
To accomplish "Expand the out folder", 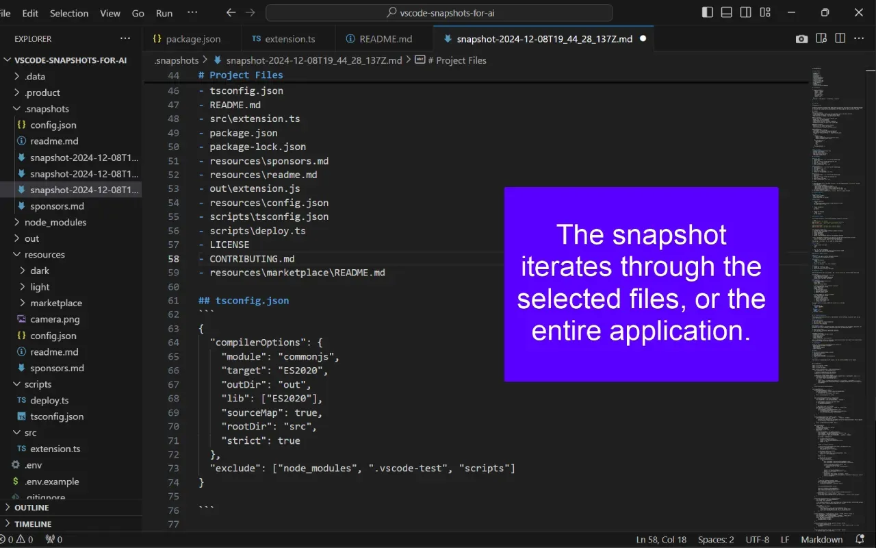I will click(x=31, y=238).
